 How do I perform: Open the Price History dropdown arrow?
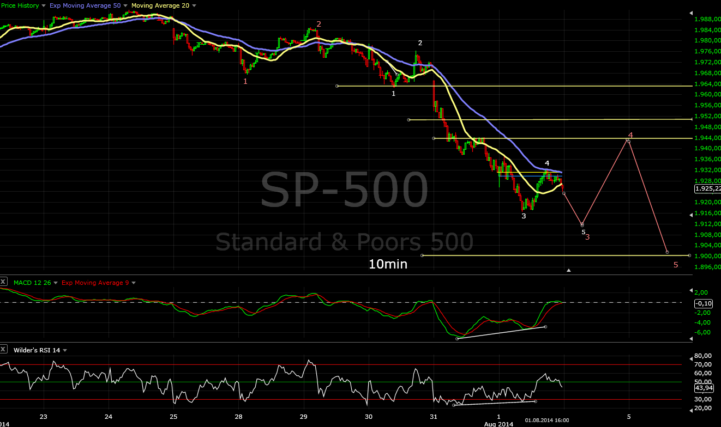coord(44,5)
